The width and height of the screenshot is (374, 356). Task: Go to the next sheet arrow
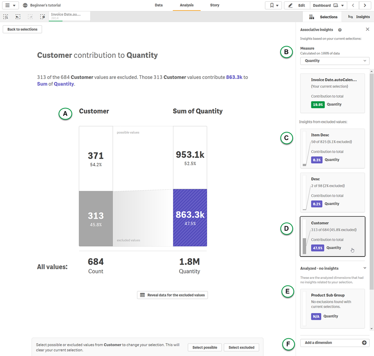click(366, 6)
